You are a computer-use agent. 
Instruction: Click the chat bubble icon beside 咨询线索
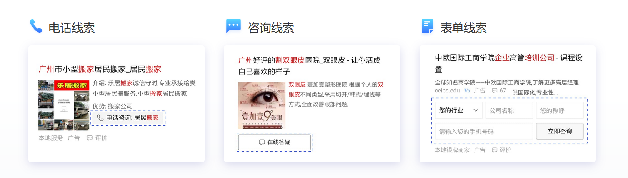tap(233, 26)
